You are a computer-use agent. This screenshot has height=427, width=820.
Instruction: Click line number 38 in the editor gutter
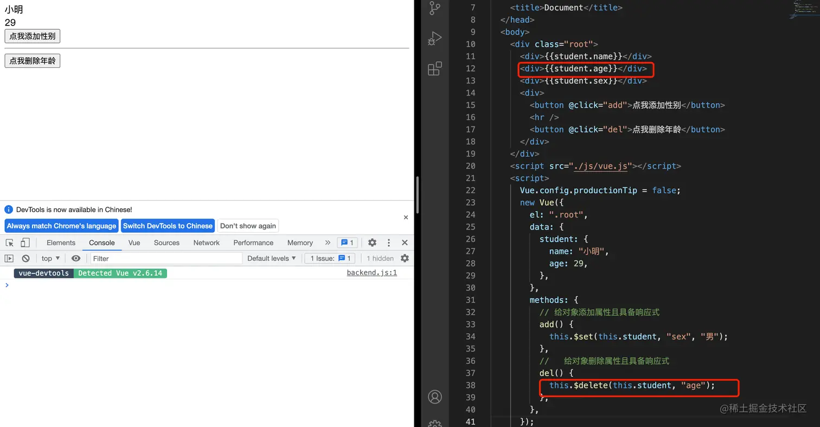[x=470, y=385]
